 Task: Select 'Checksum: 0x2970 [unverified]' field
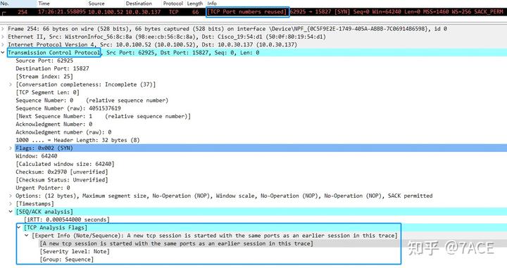pos(62,172)
